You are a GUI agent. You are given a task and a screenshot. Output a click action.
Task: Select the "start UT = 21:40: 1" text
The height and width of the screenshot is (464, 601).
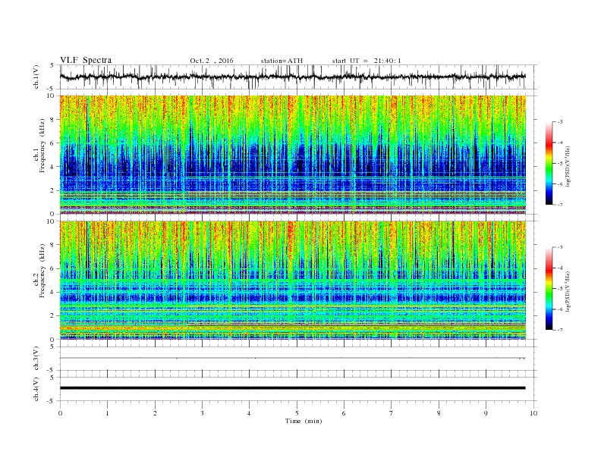pyautogui.click(x=367, y=61)
